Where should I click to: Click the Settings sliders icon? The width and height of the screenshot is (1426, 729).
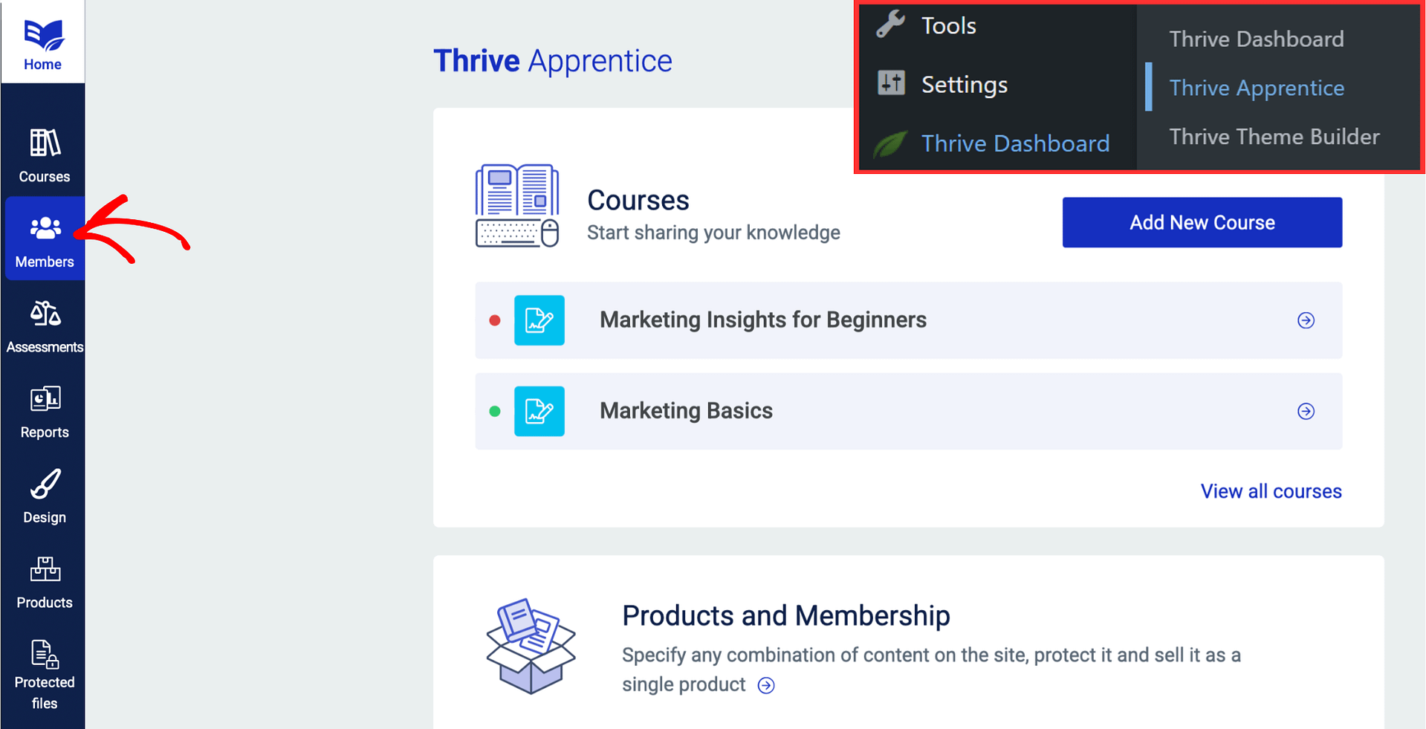coord(891,83)
